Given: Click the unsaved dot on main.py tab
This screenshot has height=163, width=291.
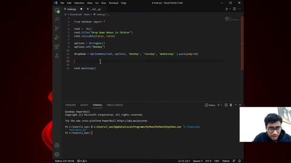Looking at the screenshot, I should pyautogui.click(x=81, y=9).
